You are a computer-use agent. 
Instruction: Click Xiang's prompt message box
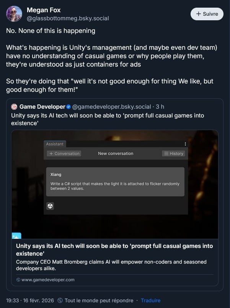[x=115, y=182]
